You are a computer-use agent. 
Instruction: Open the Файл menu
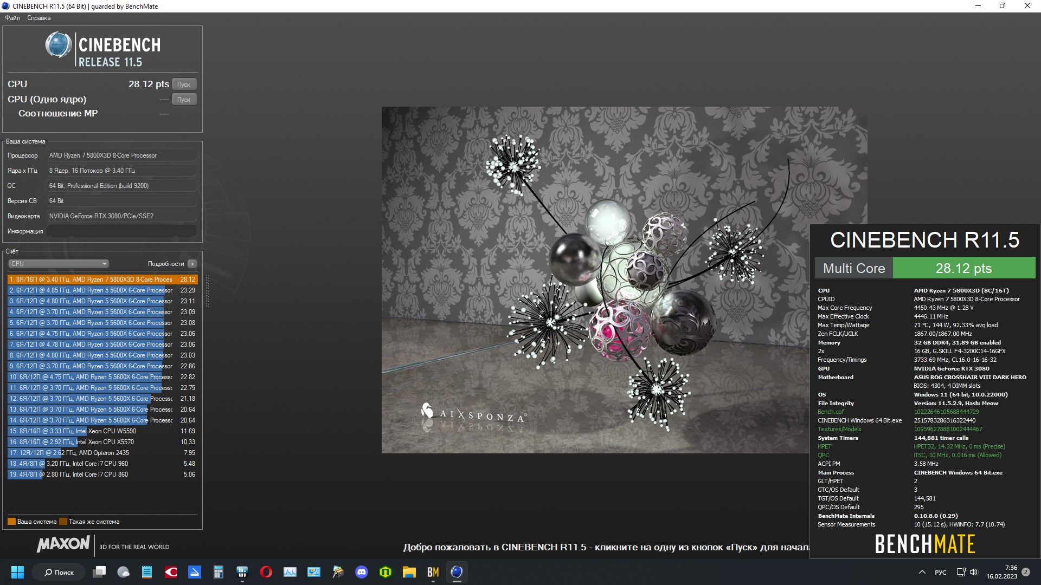click(12, 18)
